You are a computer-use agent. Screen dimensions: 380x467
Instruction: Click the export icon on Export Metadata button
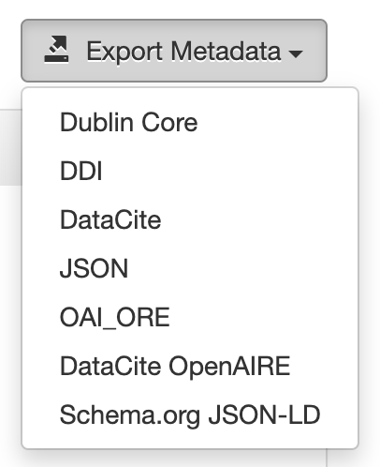(56, 49)
